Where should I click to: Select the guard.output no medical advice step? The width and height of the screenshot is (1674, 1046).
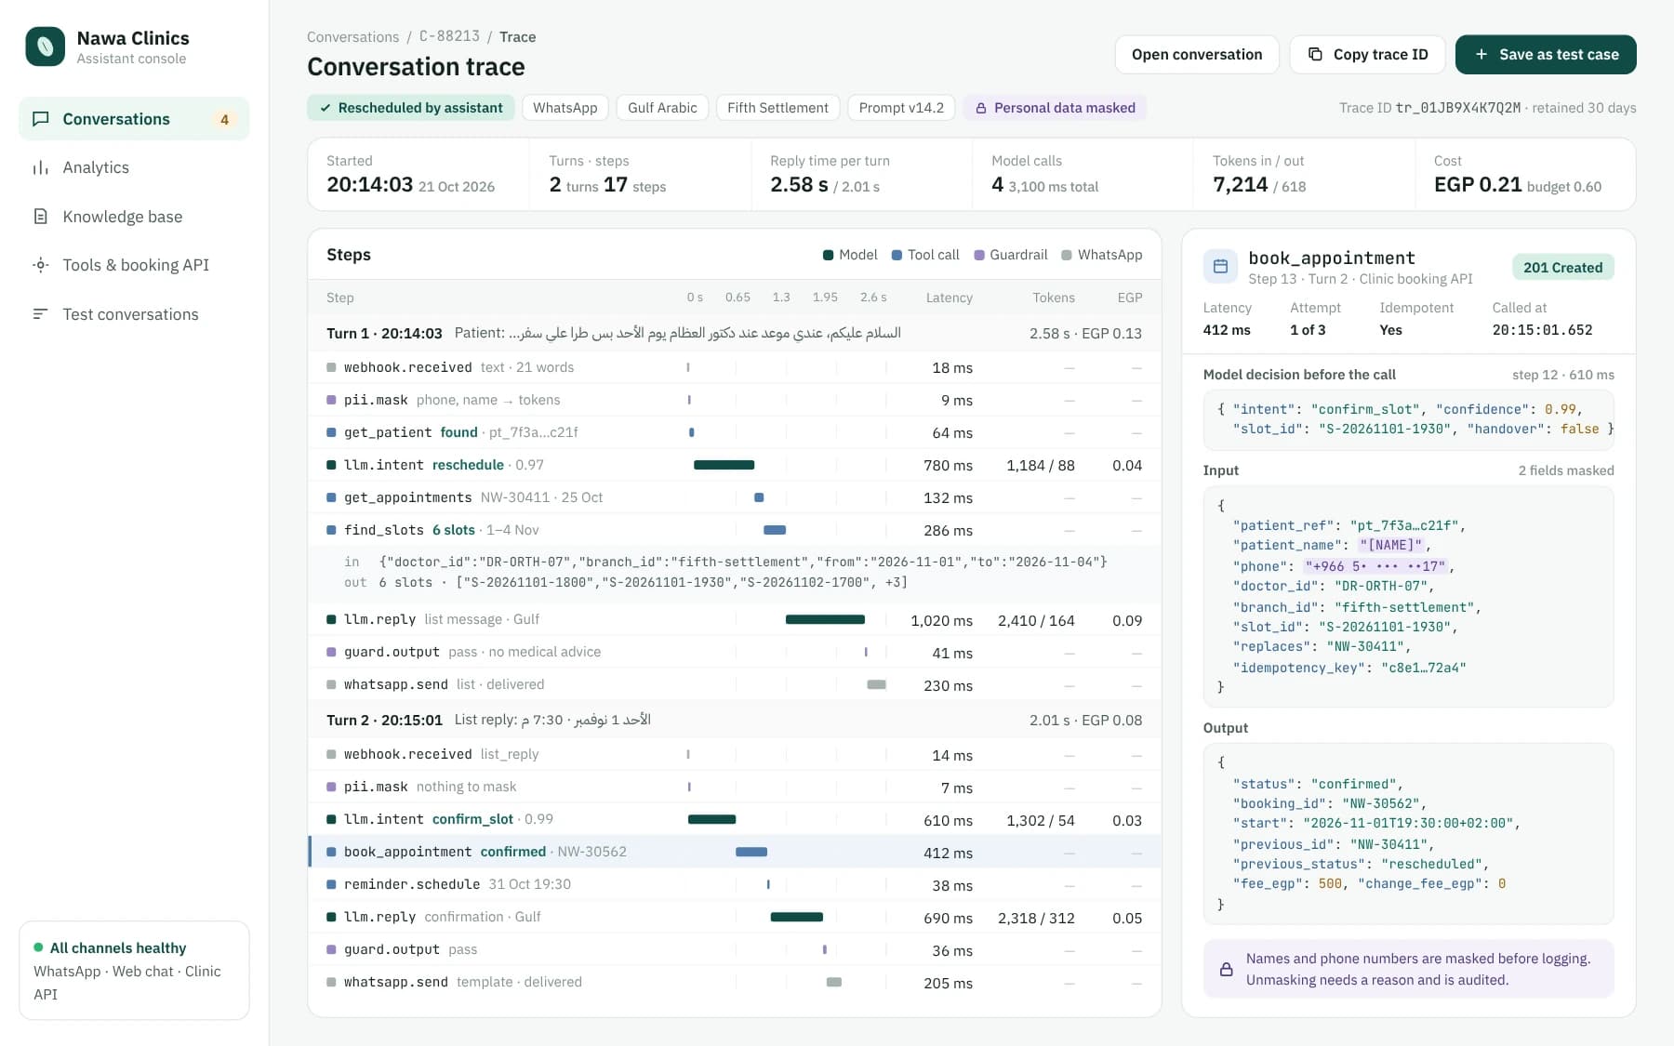tap(735, 652)
